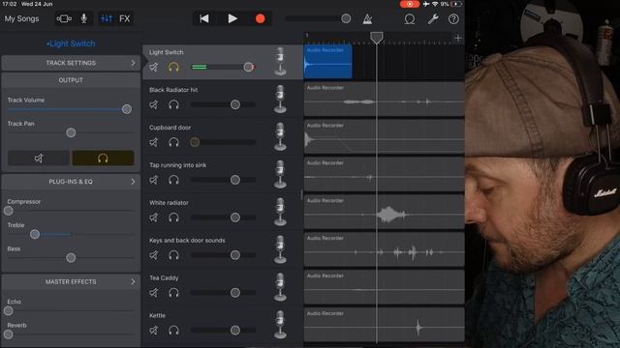Expand the Plug-ins & EQ section
This screenshot has width=620, height=348.
pyautogui.click(x=71, y=182)
